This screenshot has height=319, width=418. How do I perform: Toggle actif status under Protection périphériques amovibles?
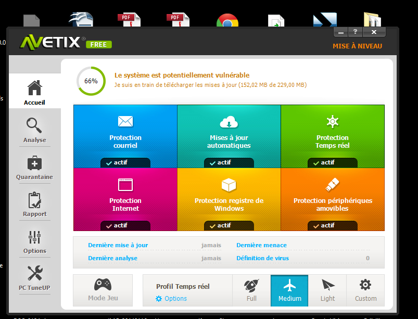click(x=333, y=226)
